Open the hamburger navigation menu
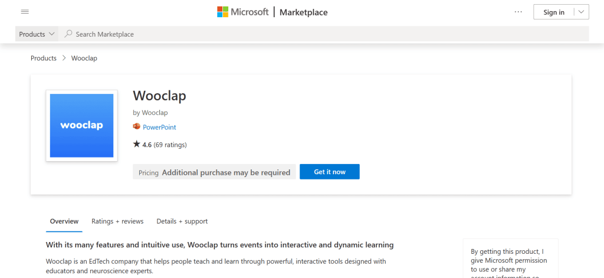 point(25,12)
